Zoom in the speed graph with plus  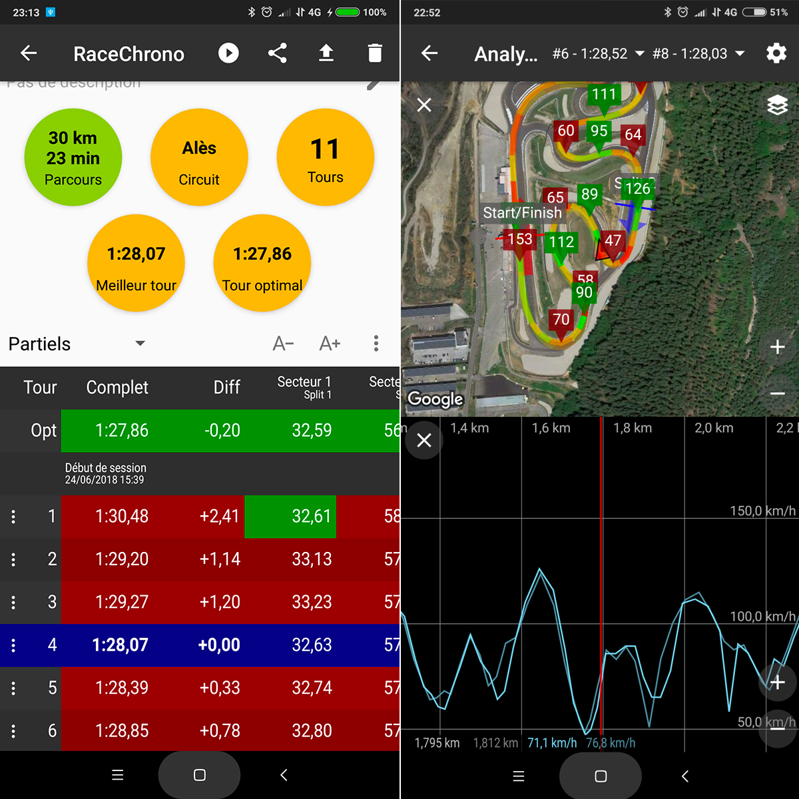click(x=777, y=682)
